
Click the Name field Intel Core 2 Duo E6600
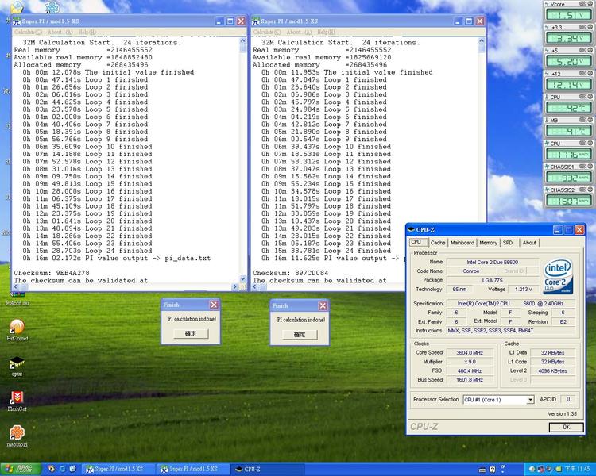(x=493, y=262)
